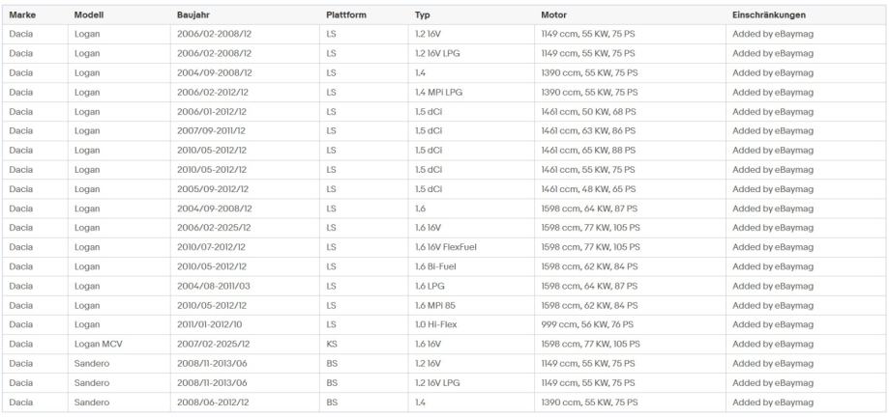Click the 2004/08-2011/03 Baujahr cell
Screen dimensions: 889x417
(x=214, y=285)
